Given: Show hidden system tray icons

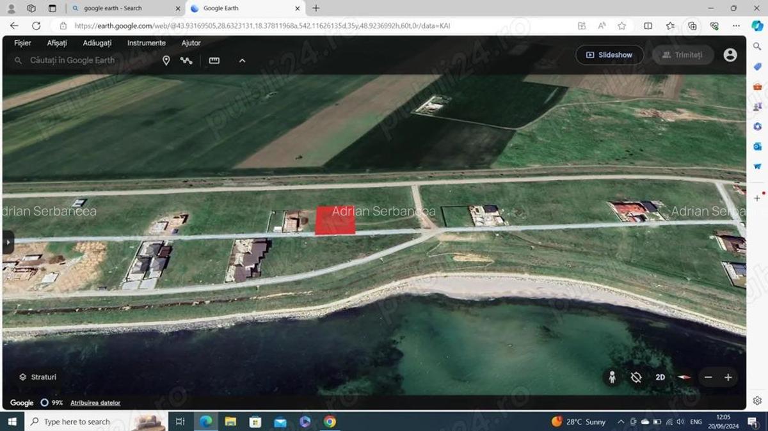Looking at the screenshot, I should point(620,422).
